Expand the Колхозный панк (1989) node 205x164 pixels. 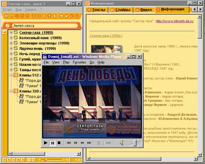[11, 38]
